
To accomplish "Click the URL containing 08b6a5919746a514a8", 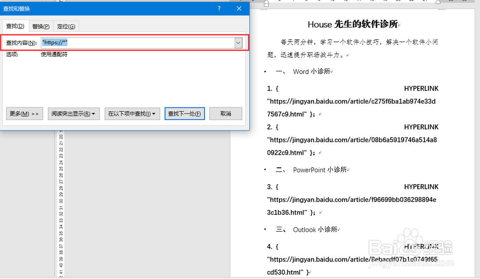I will pos(352,140).
